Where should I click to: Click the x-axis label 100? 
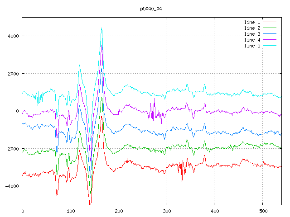tap(71, 211)
